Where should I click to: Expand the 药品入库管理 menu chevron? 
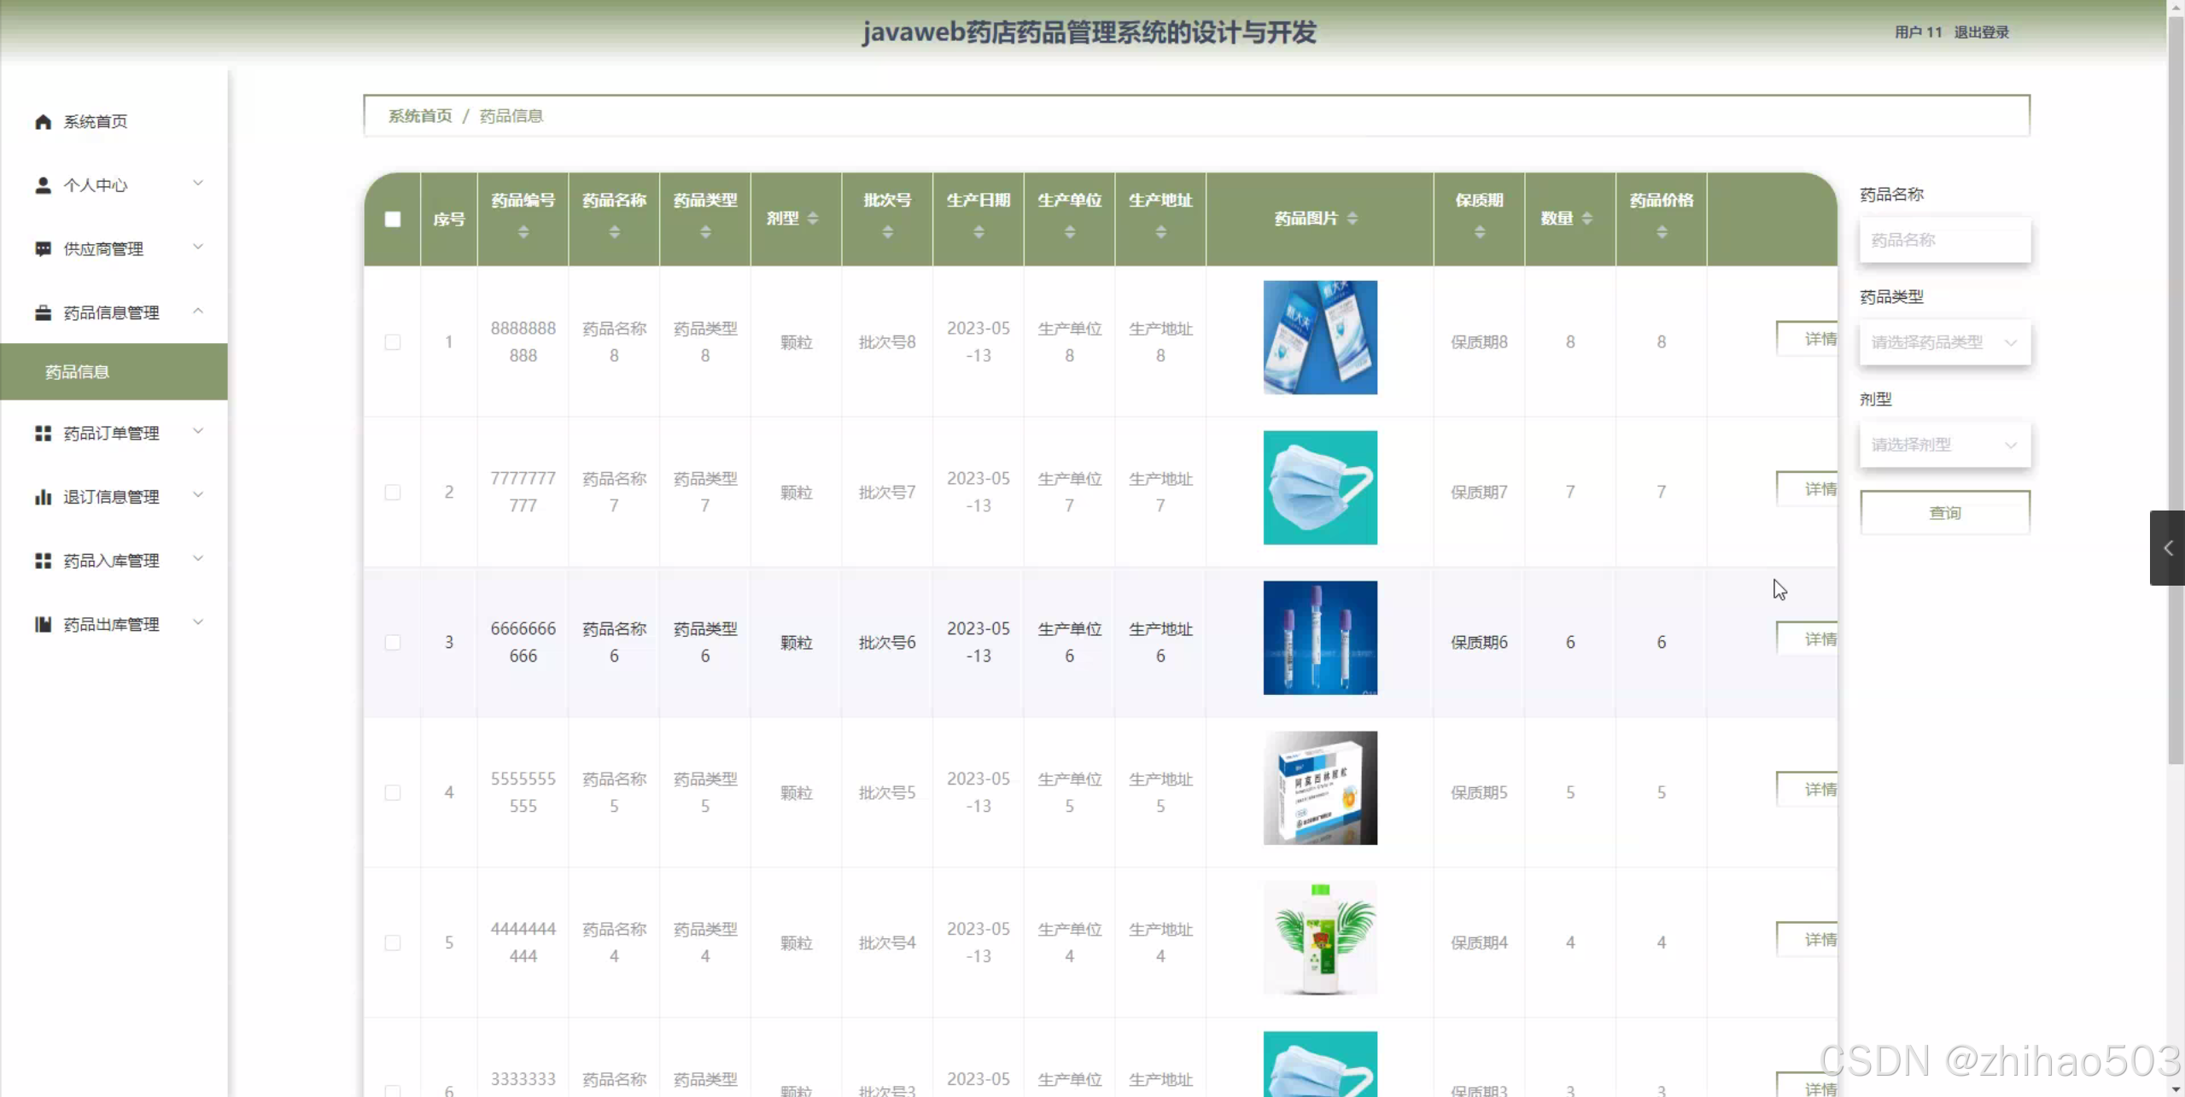pos(198,559)
